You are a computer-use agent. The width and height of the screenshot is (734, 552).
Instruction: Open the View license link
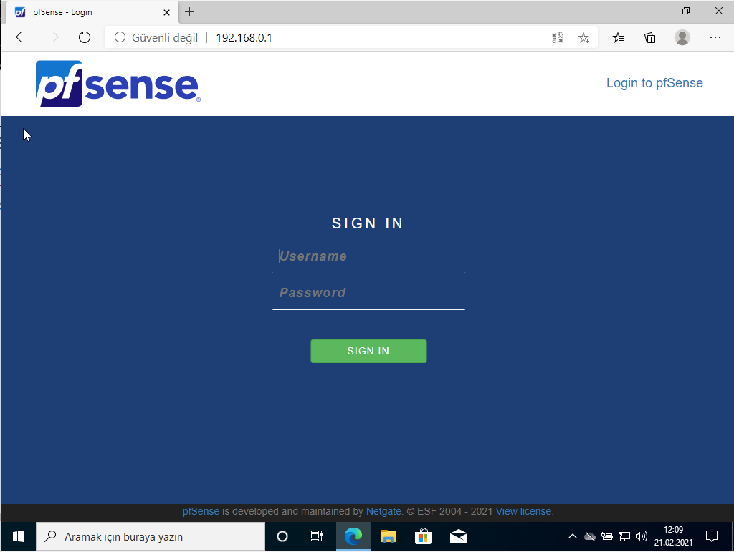click(523, 511)
